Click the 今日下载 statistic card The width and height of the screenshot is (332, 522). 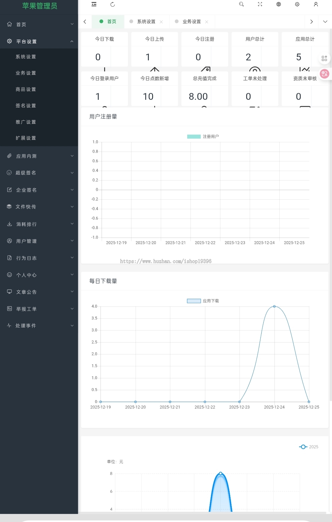pos(105,49)
